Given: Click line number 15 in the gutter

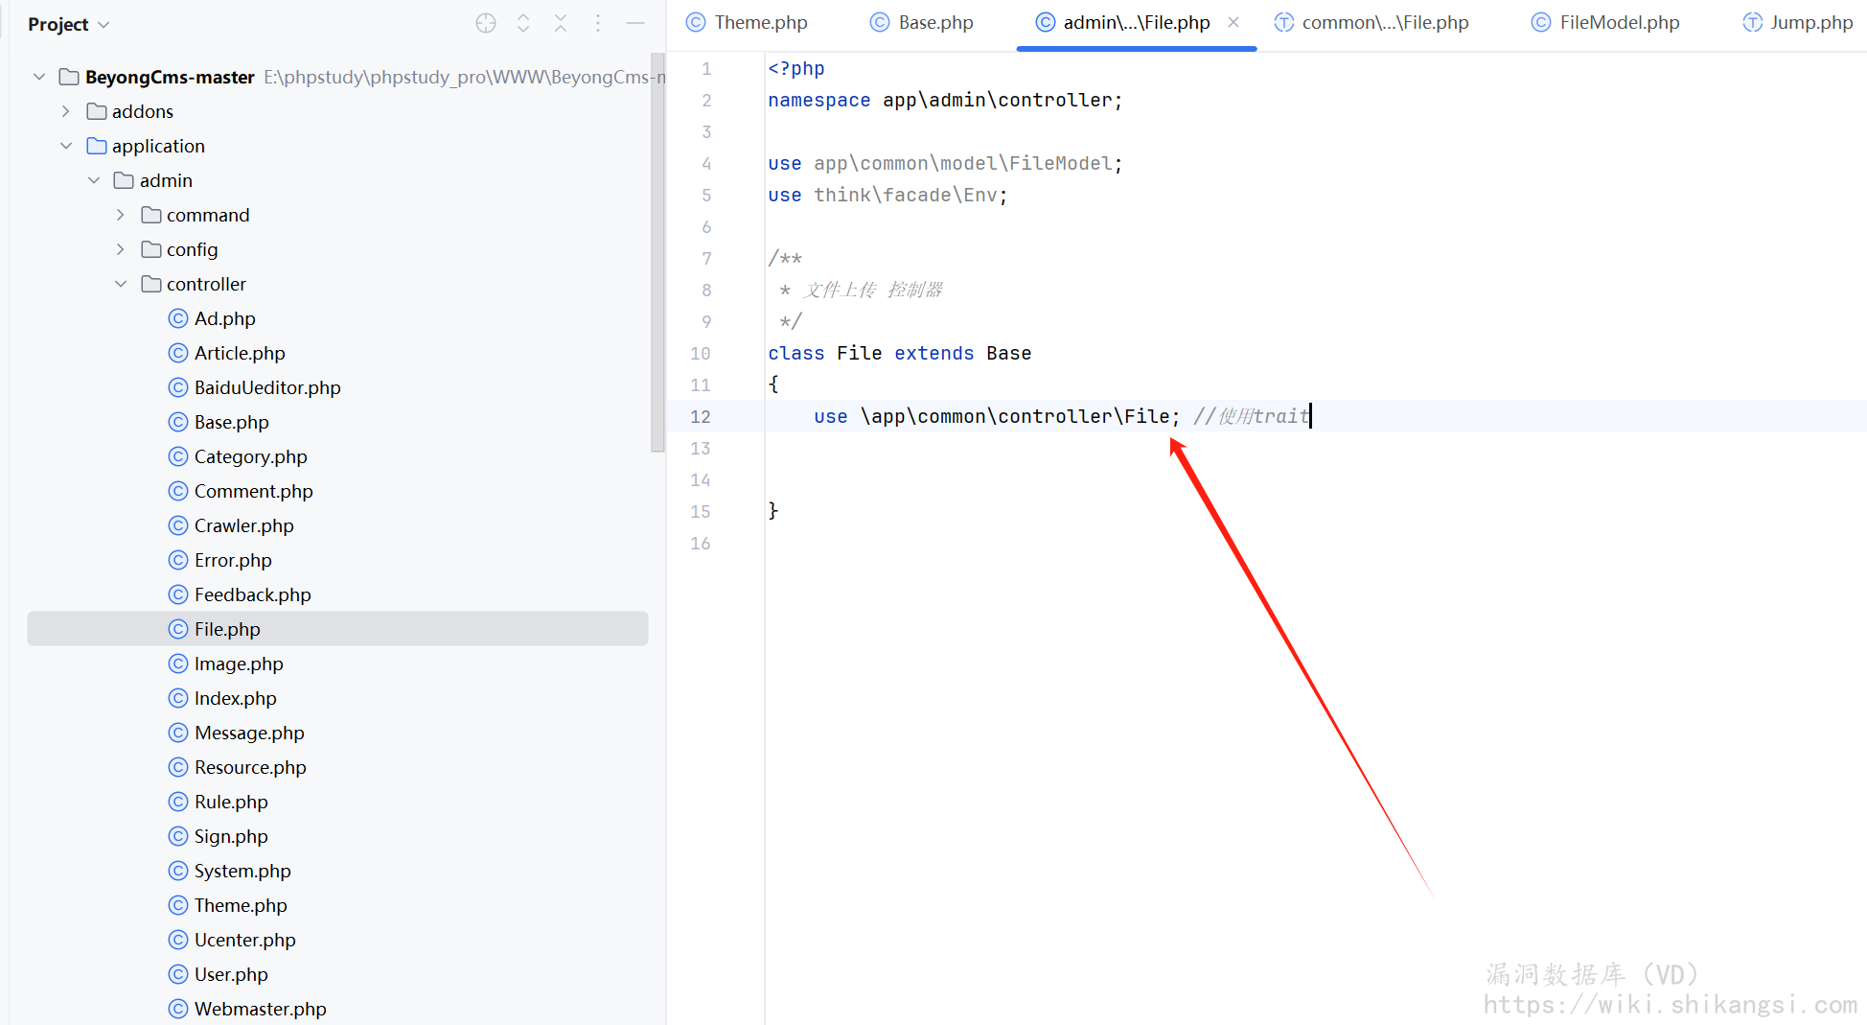Looking at the screenshot, I should click(x=701, y=511).
